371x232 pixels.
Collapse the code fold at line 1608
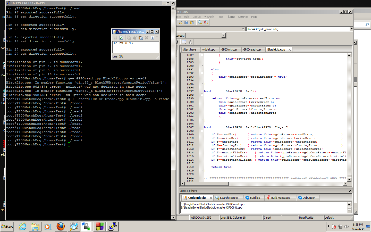[202, 131]
